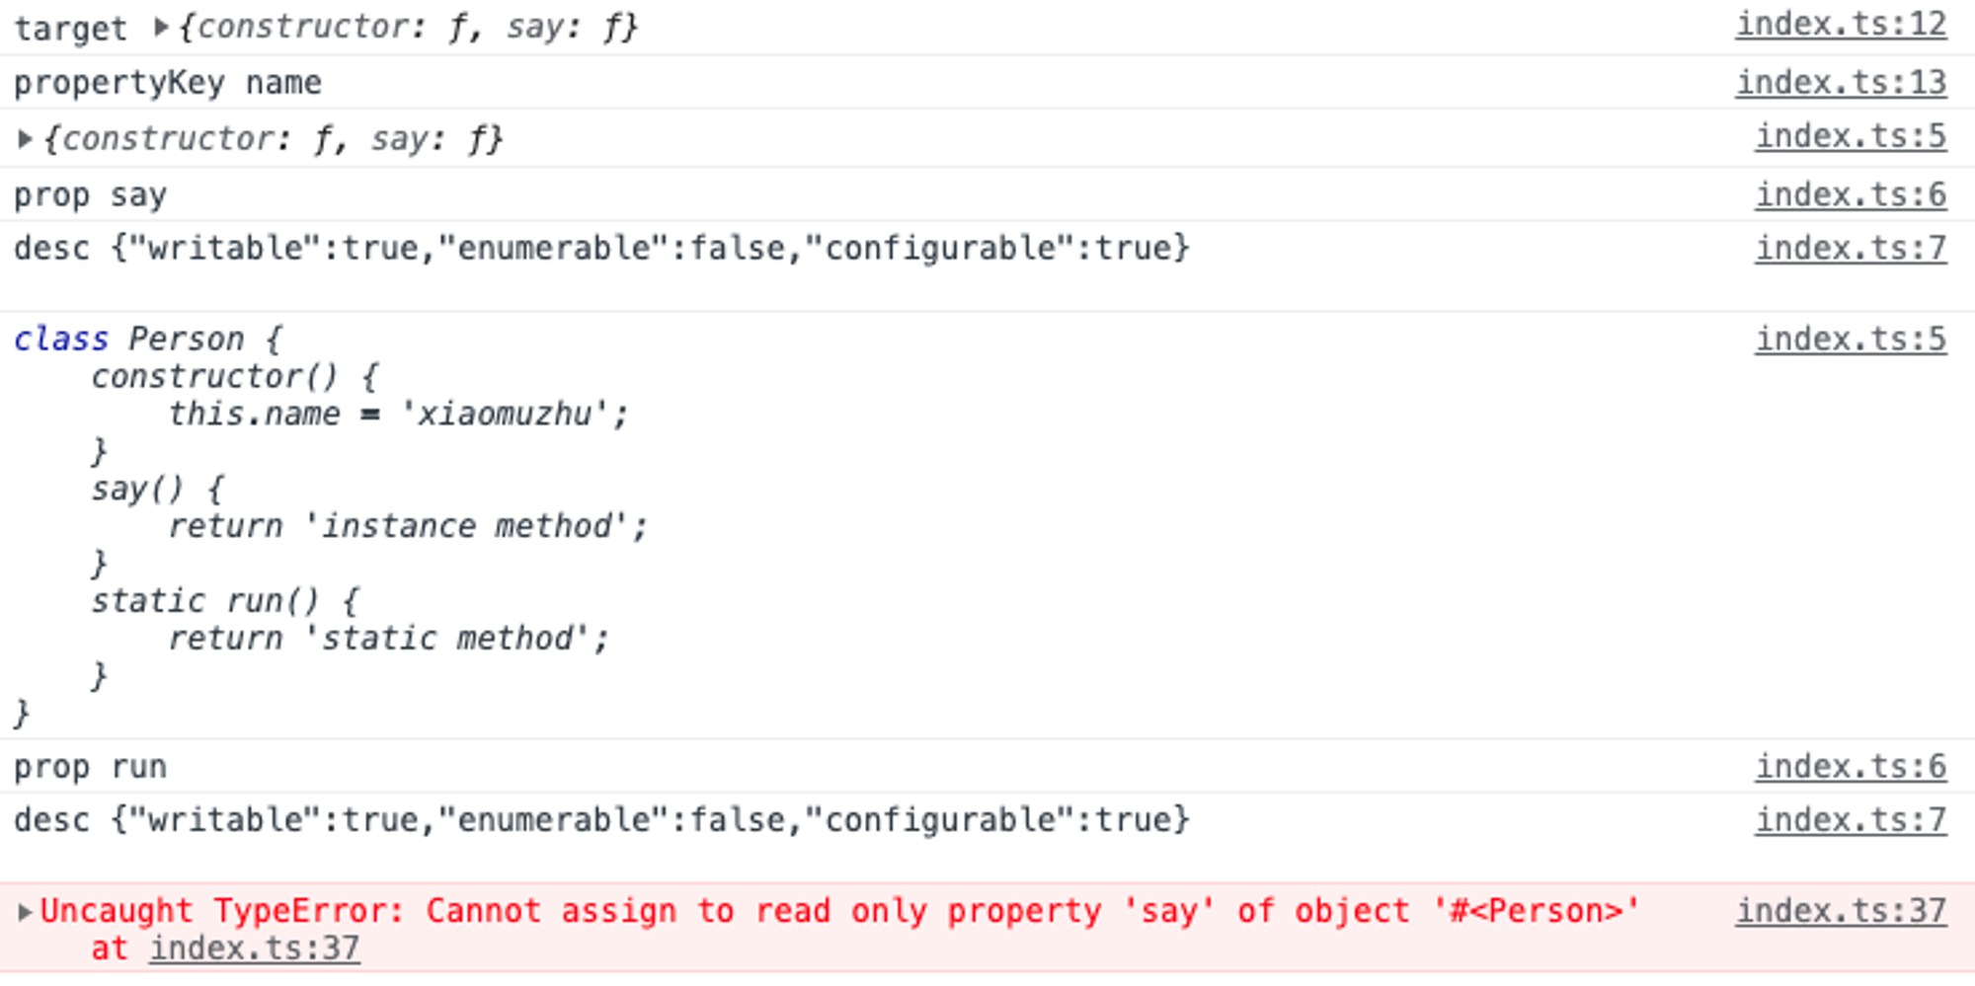Viewport: 1975px width, 986px height.
Task: Open index.ts:12 source link
Action: click(x=1842, y=25)
